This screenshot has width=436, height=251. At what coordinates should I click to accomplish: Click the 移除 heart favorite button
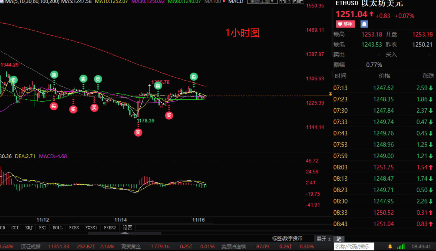(x=345, y=24)
